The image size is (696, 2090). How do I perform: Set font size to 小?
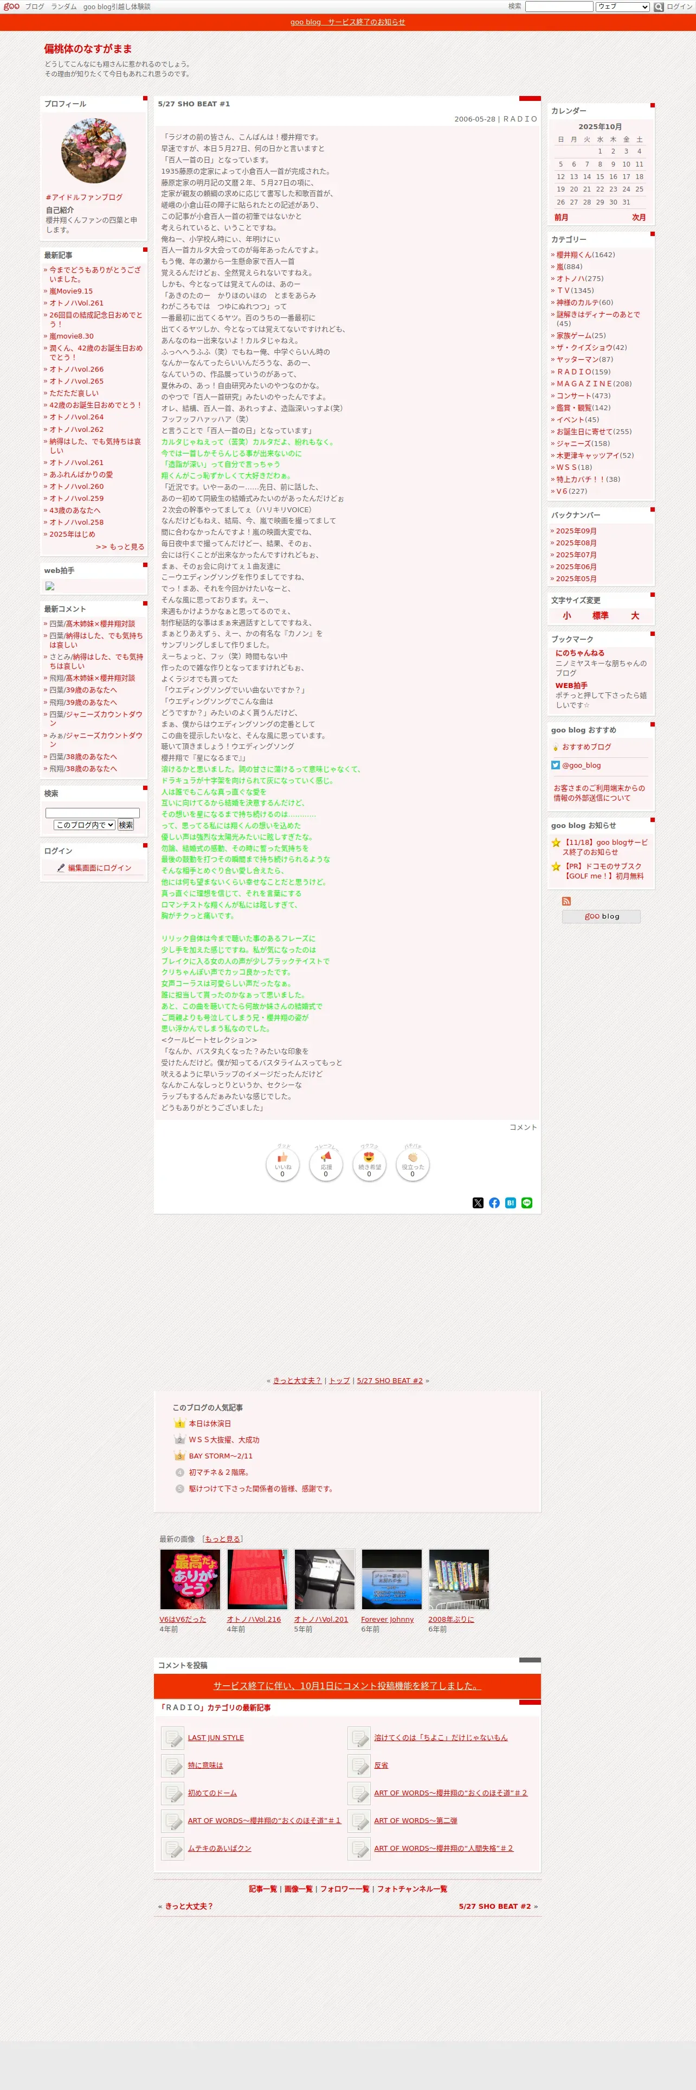[x=566, y=616]
